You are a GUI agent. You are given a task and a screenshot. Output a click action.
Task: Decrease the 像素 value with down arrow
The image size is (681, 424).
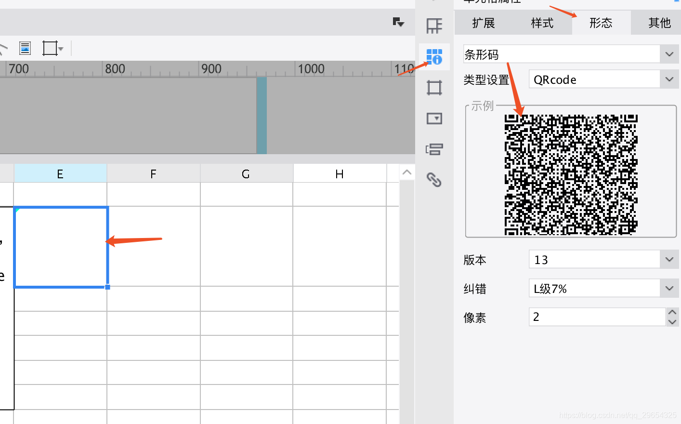coord(672,322)
